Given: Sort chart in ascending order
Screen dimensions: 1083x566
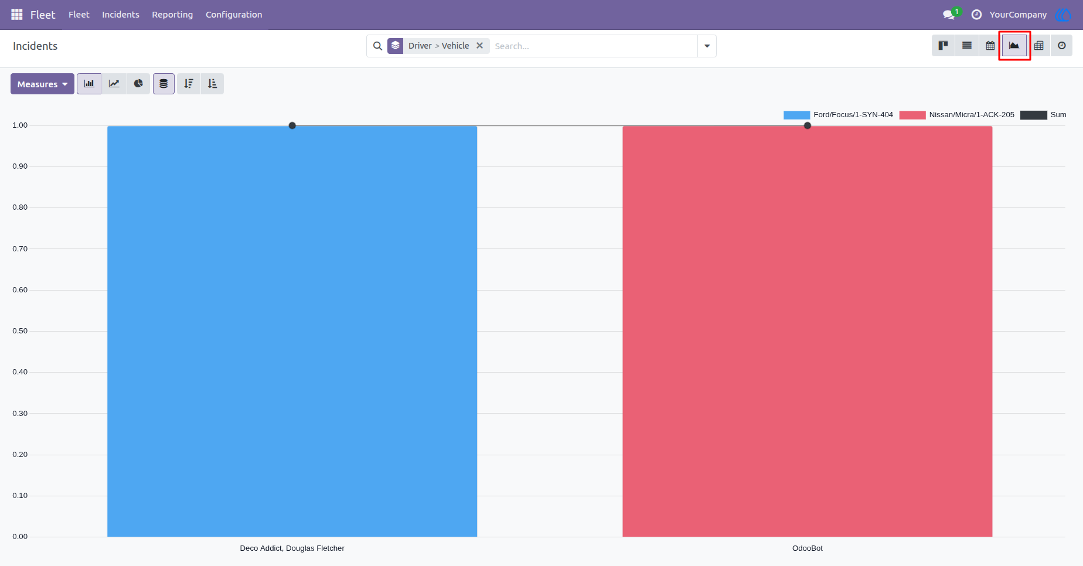Looking at the screenshot, I should (x=212, y=84).
